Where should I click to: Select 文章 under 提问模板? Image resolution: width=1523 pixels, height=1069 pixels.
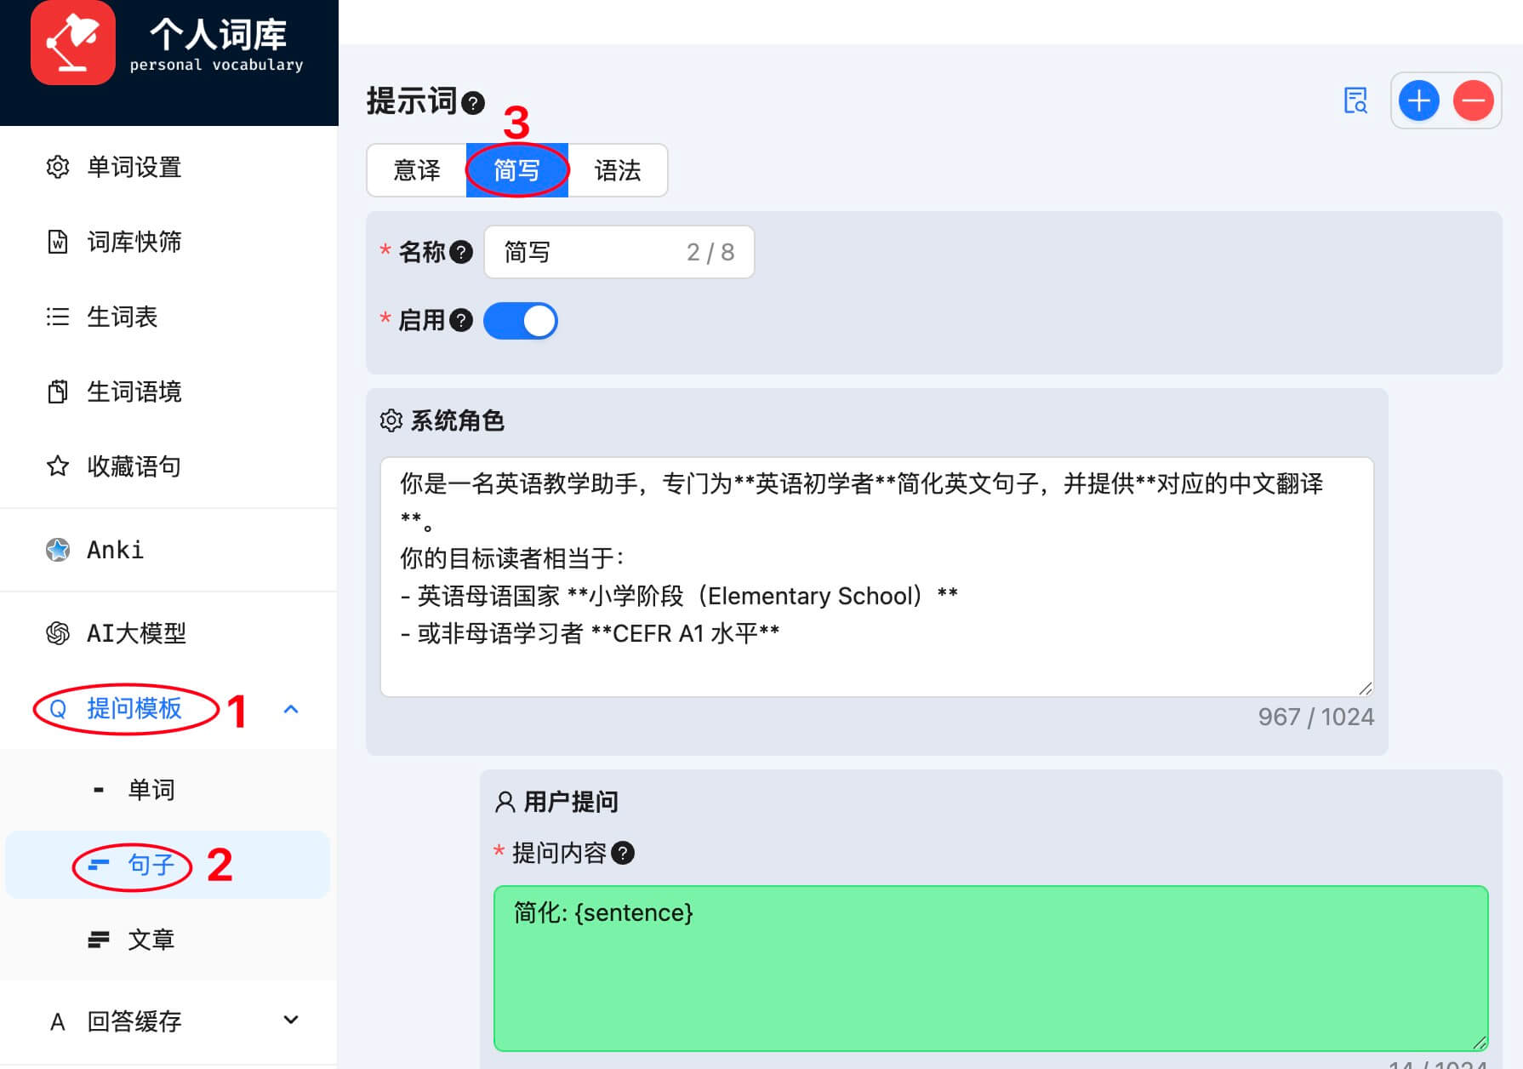(151, 940)
